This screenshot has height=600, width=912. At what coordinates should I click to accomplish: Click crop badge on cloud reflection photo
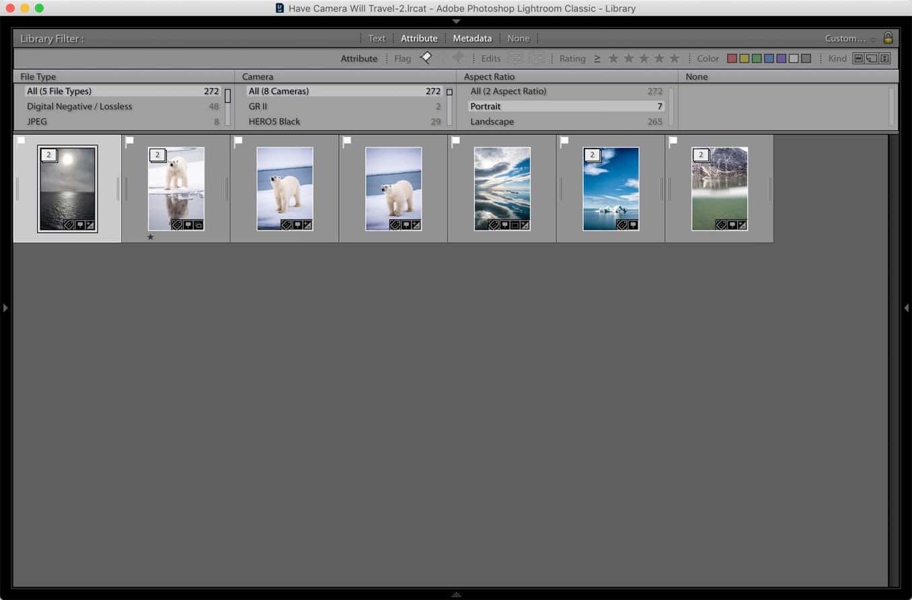pyautogui.click(x=515, y=225)
